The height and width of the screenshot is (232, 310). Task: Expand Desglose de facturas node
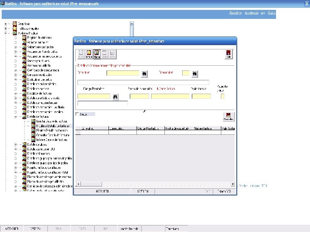tap(15, 93)
